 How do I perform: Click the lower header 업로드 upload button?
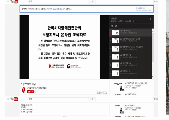click(x=156, y=99)
